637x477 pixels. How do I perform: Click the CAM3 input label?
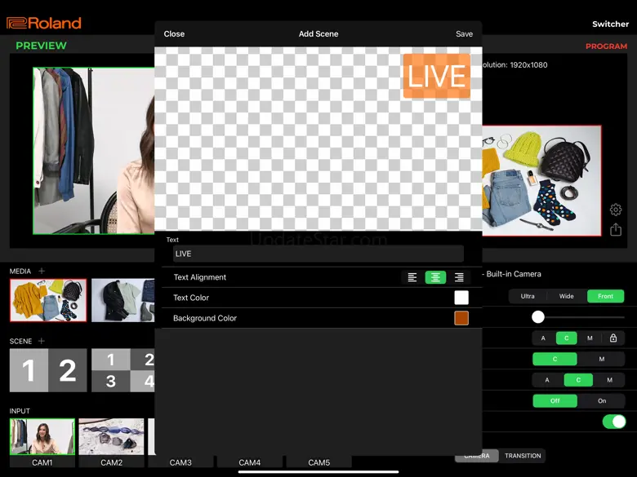pyautogui.click(x=180, y=462)
